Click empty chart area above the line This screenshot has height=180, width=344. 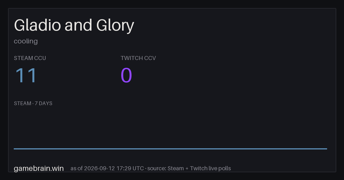[170, 127]
